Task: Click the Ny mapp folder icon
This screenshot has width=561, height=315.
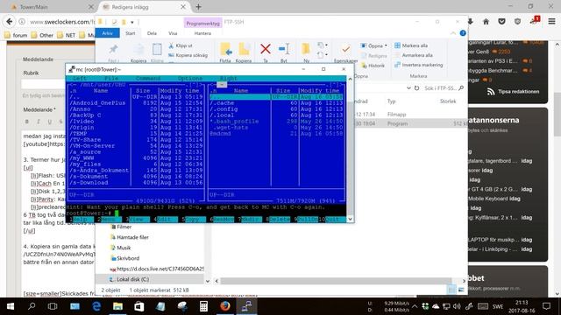Action: pos(306,49)
